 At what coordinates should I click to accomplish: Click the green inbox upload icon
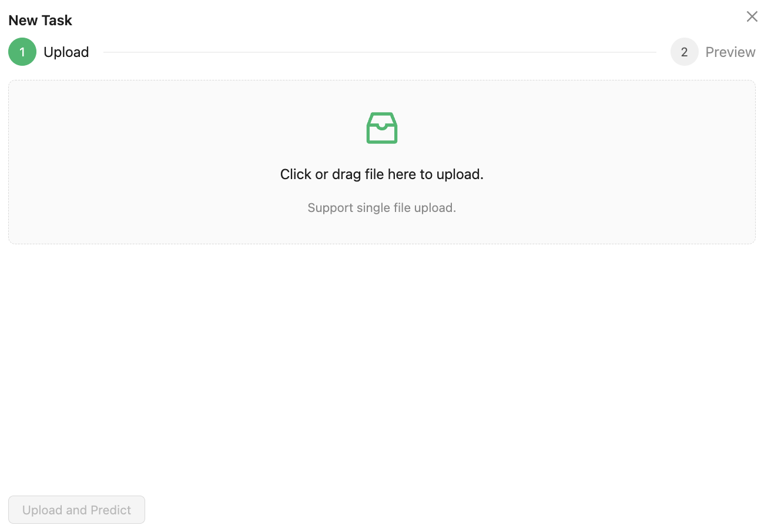(382, 127)
